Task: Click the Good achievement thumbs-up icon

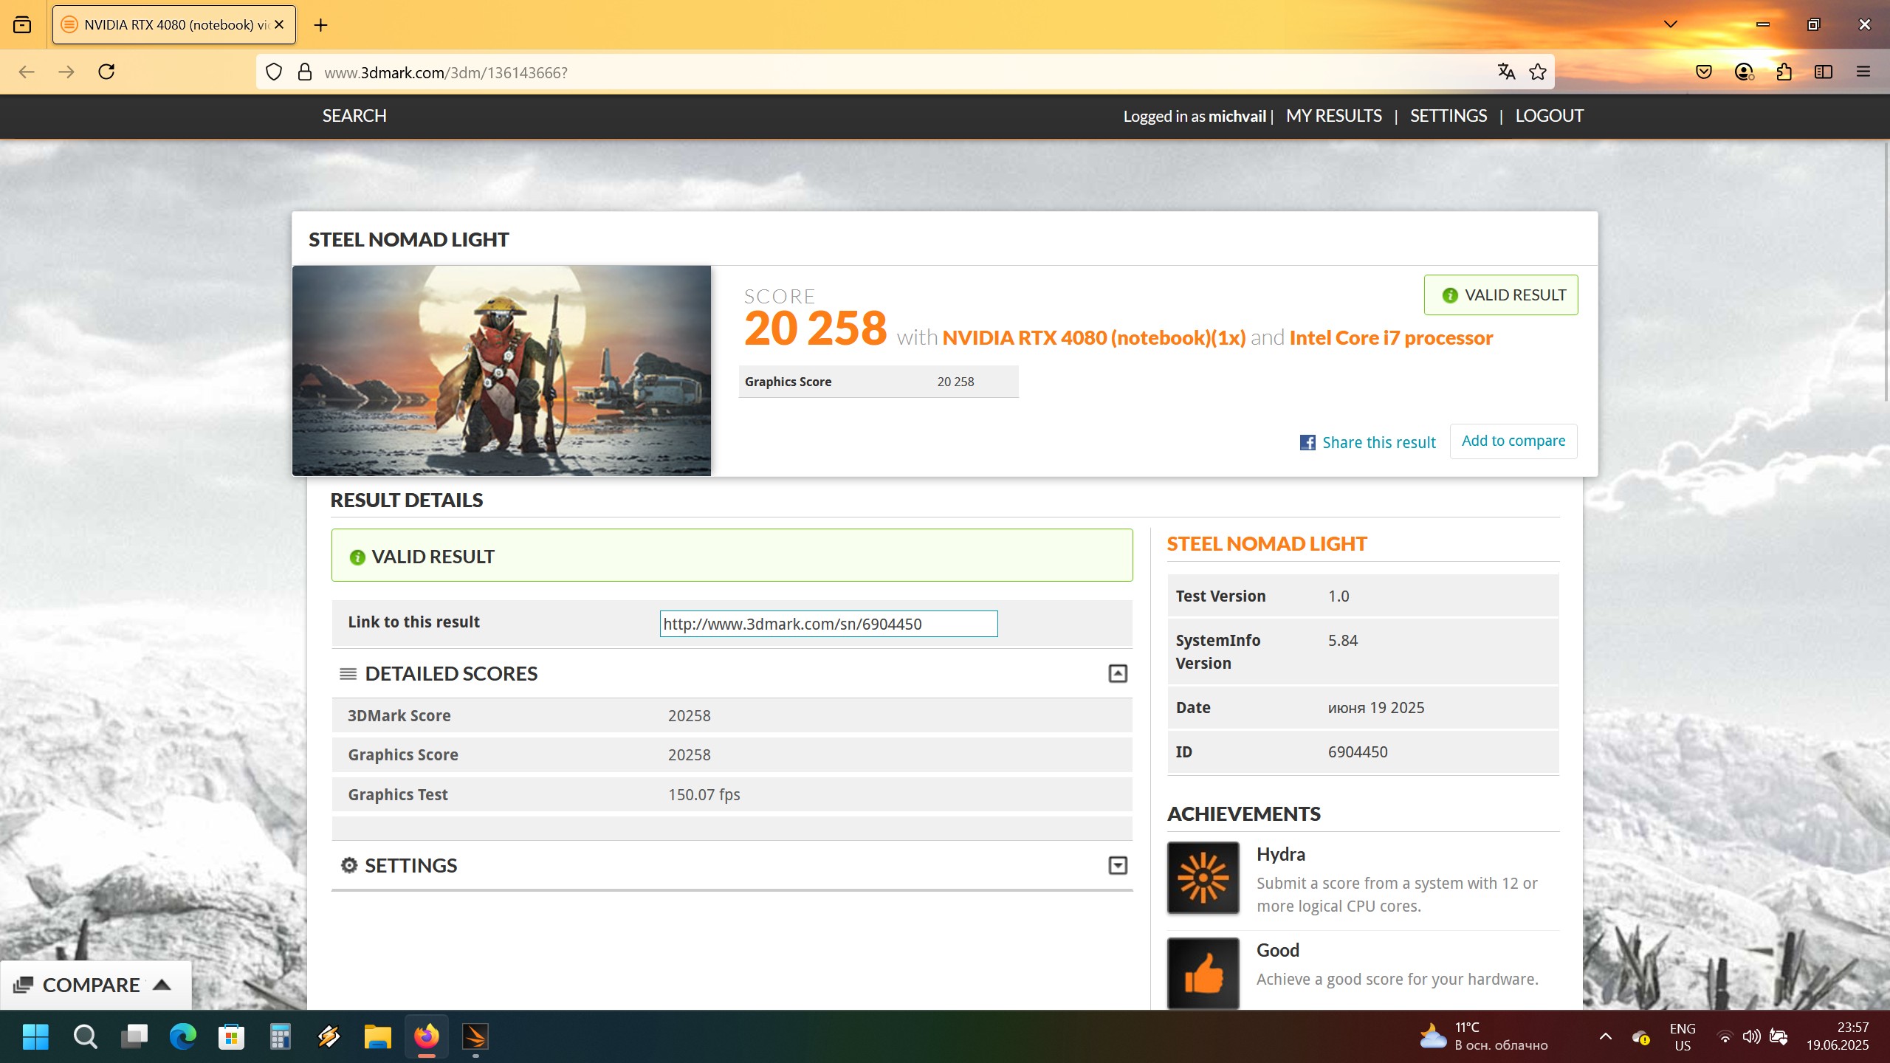Action: [x=1203, y=973]
